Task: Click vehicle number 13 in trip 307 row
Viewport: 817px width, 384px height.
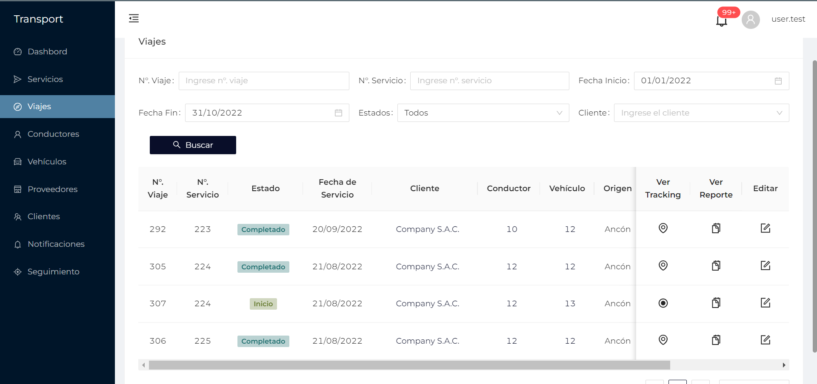Action: 570,304
